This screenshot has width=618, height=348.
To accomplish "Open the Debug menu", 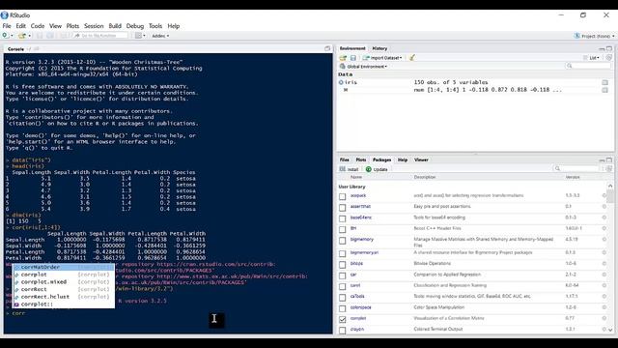I will (x=135, y=26).
